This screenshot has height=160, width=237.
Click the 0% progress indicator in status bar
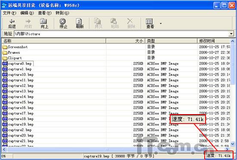point(3,156)
